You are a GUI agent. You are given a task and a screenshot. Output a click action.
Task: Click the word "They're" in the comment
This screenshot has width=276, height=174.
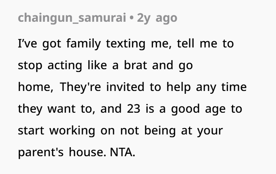[81, 87]
